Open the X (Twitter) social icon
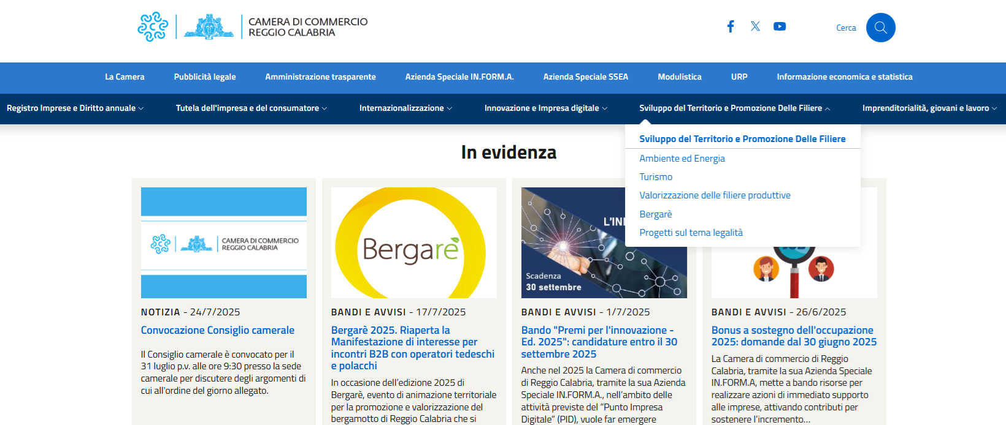The width and height of the screenshot is (1006, 425). (x=755, y=26)
